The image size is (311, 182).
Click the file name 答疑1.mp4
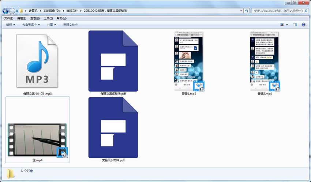click(189, 93)
